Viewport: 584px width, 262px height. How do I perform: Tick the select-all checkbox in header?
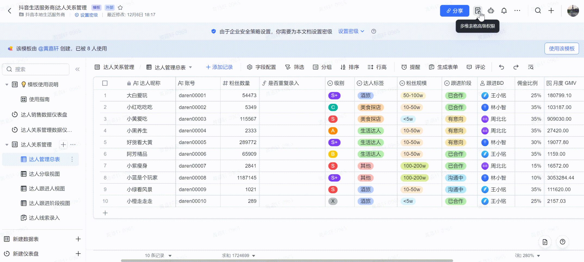tap(105, 83)
